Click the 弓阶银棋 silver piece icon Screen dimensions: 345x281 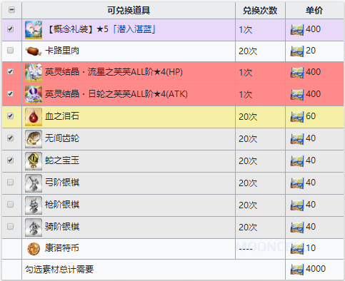(34, 183)
